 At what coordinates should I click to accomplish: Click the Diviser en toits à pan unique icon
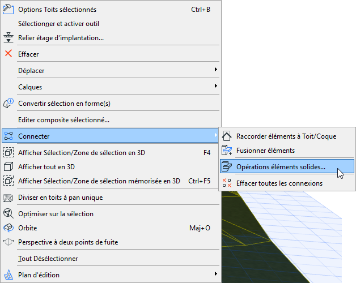(x=9, y=198)
